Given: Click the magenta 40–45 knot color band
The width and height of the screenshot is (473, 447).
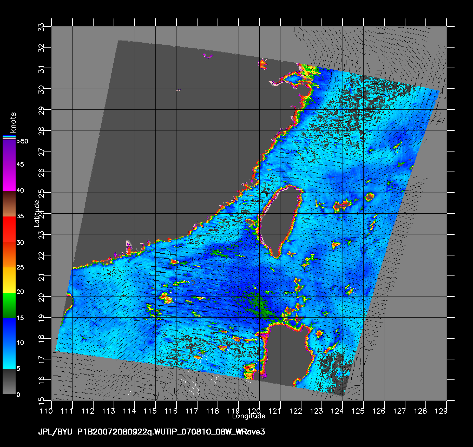Looking at the screenshot, I should [9, 178].
